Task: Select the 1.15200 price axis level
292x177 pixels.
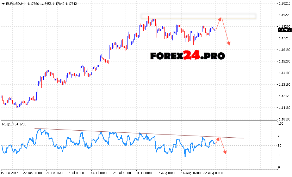Action: [x=284, y=61]
